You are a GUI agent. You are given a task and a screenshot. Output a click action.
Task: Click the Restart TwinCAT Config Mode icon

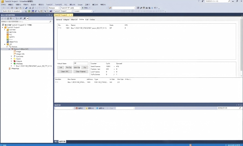(x=33, y=11)
